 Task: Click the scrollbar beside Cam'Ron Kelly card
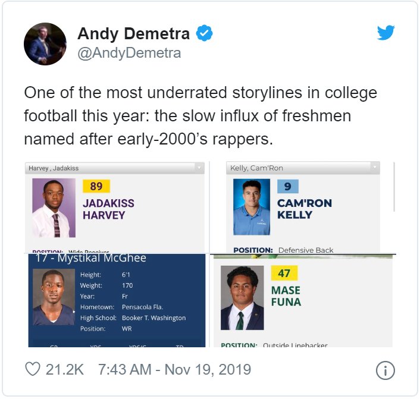(x=394, y=187)
